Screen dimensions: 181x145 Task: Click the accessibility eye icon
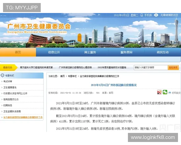pos(156,15)
